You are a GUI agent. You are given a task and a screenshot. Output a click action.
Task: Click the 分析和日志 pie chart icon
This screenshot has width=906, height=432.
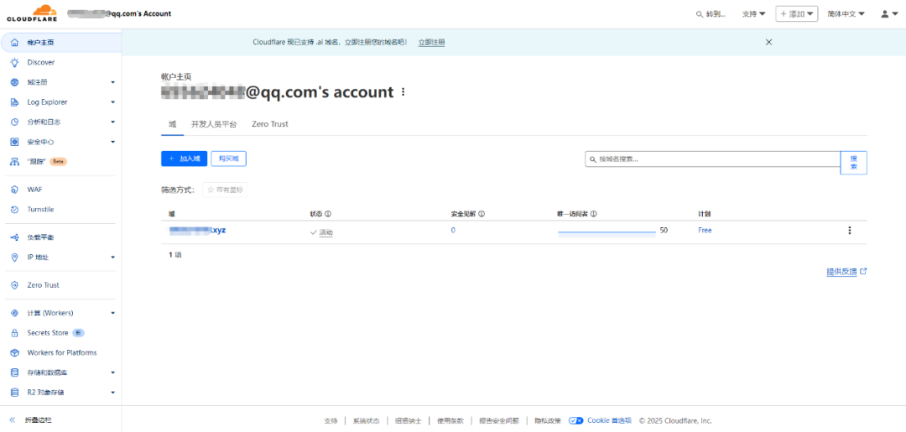[x=15, y=122]
